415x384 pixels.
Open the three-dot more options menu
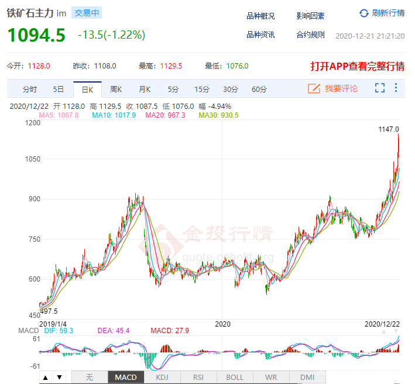(x=396, y=88)
